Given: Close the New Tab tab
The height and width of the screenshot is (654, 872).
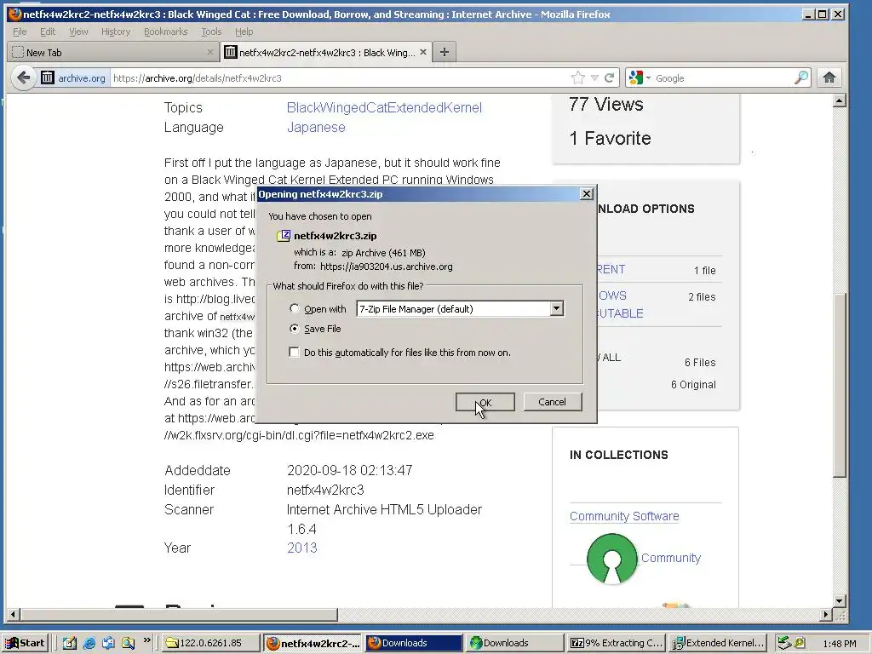Looking at the screenshot, I should pos(209,52).
